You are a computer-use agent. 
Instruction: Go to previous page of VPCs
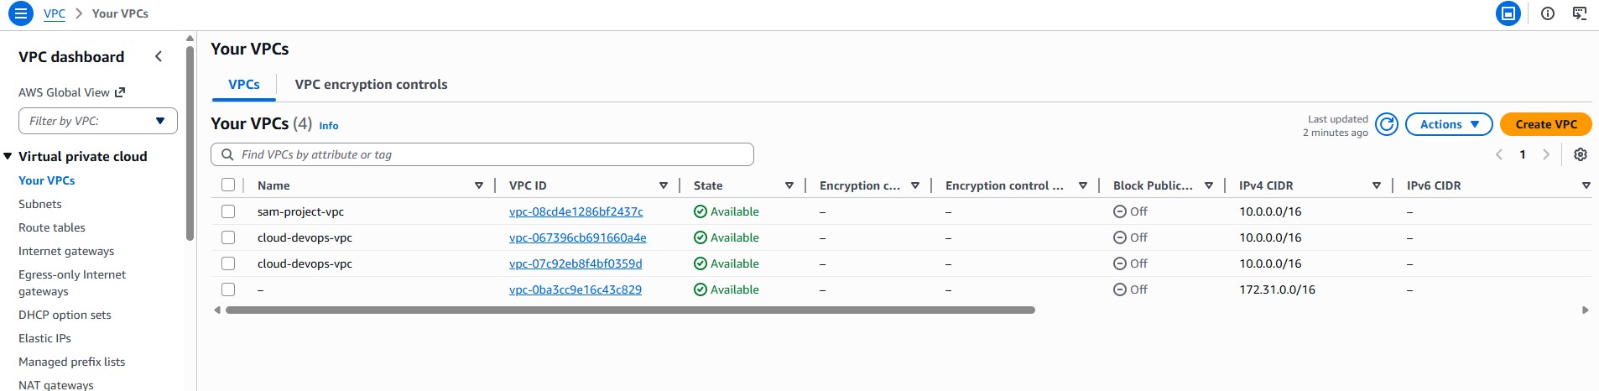point(1499,154)
